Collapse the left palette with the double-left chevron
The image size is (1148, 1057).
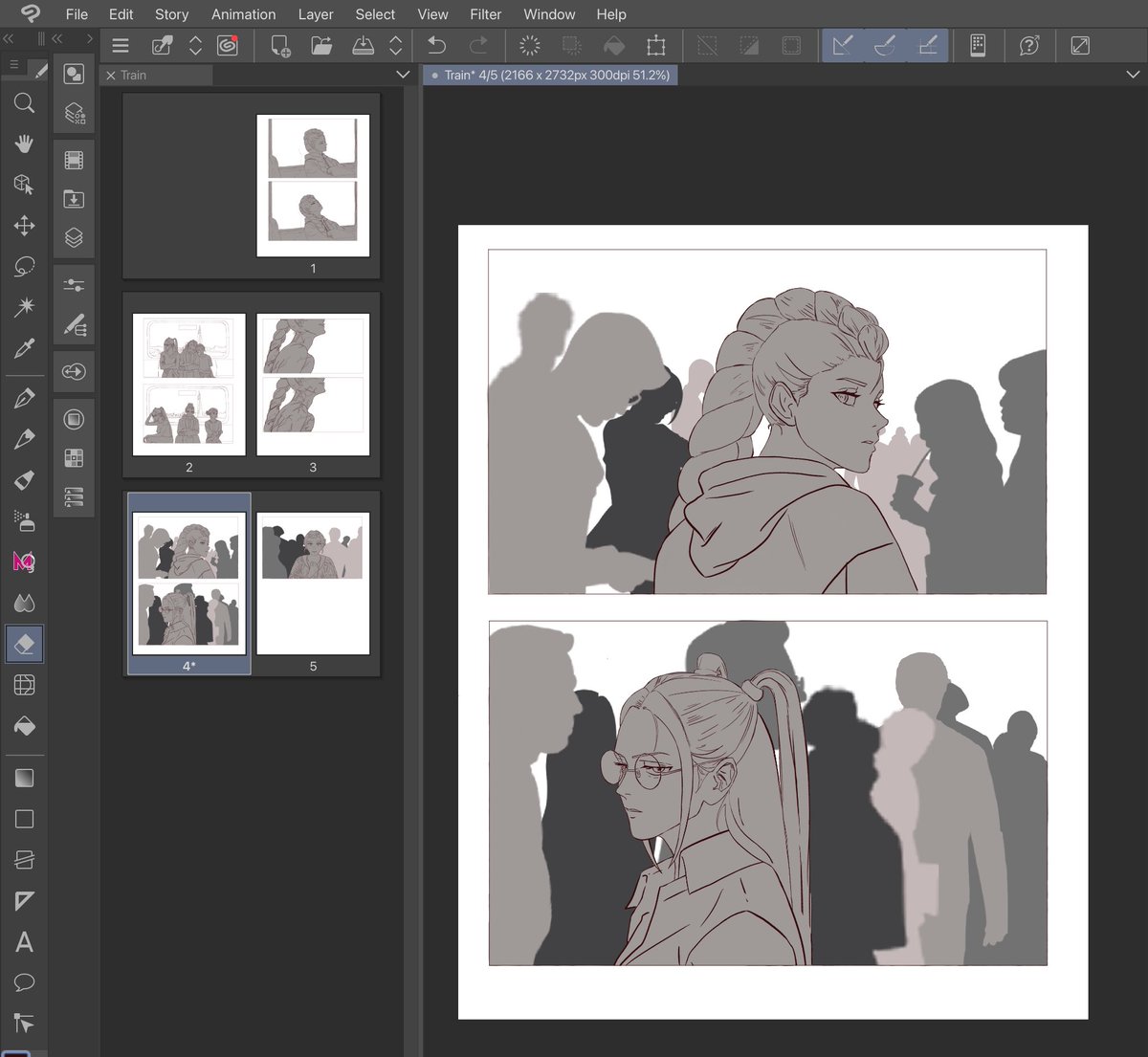click(8, 40)
